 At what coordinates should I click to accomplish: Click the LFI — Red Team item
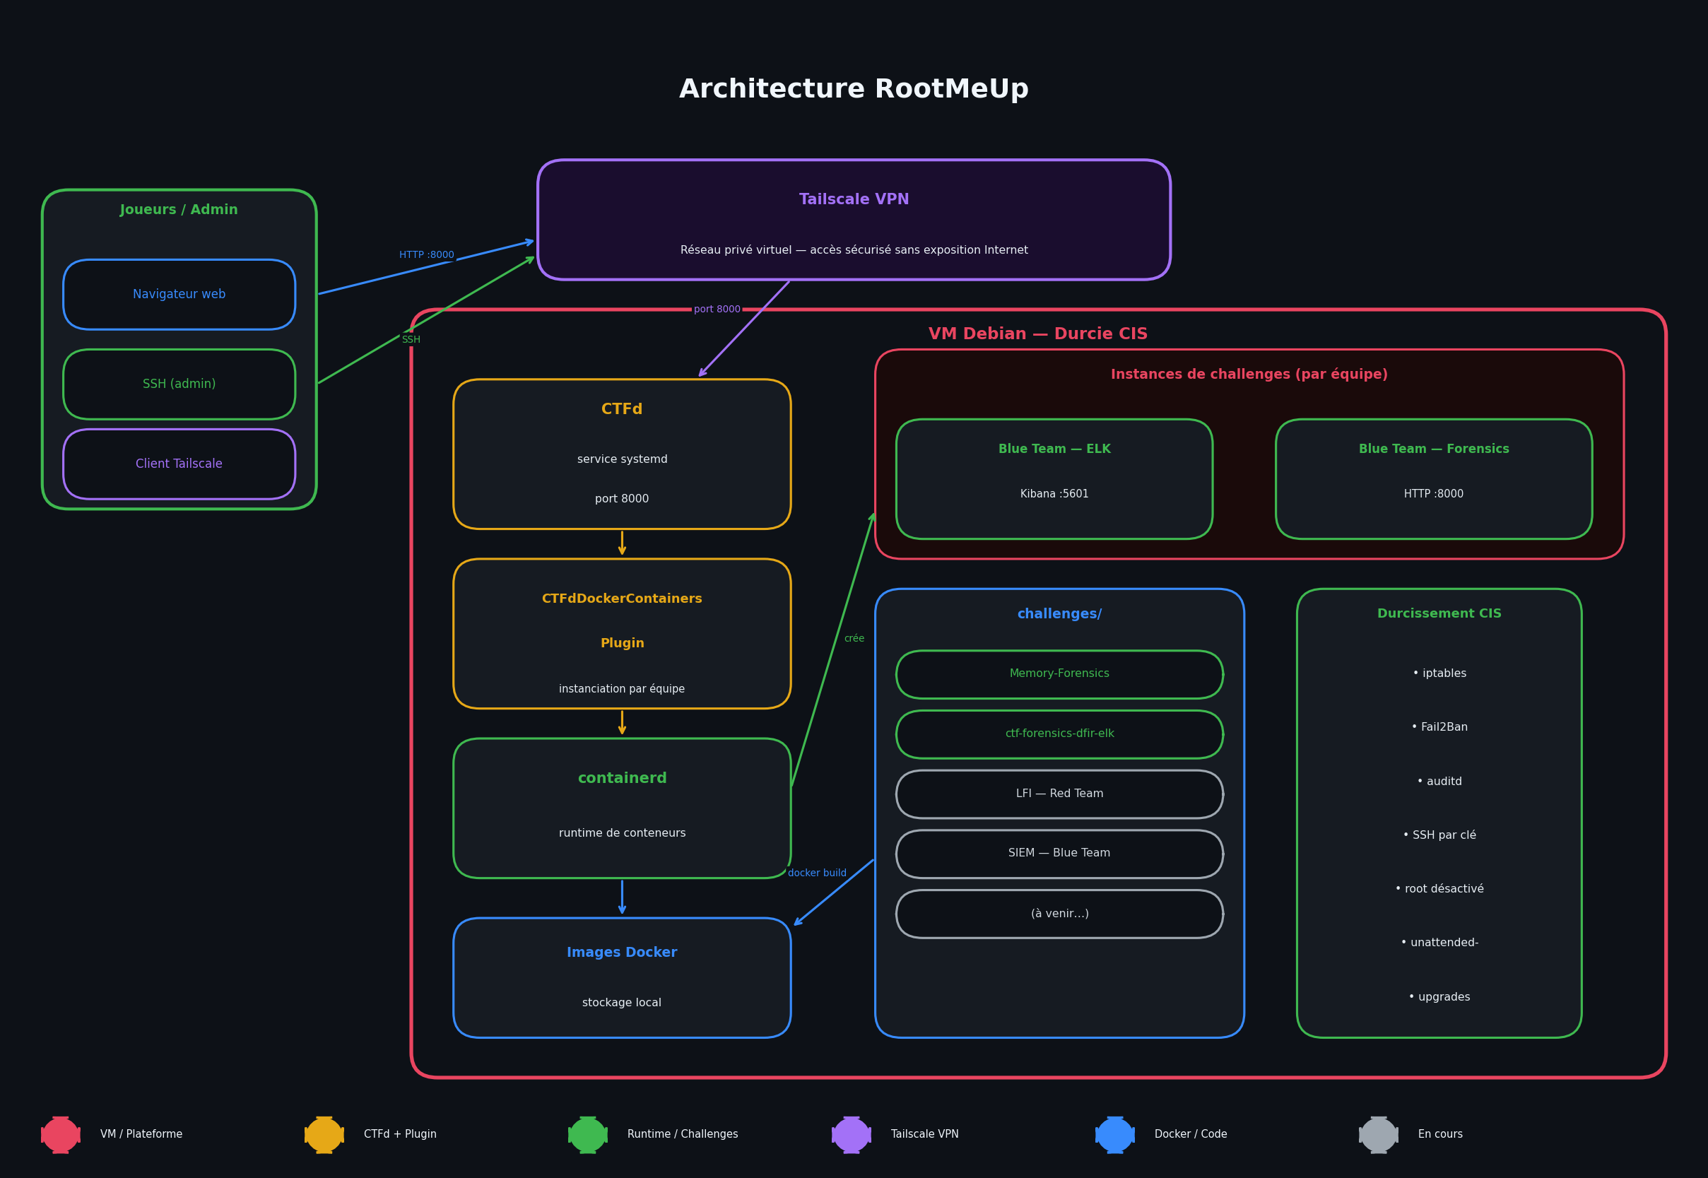pyautogui.click(x=1059, y=794)
